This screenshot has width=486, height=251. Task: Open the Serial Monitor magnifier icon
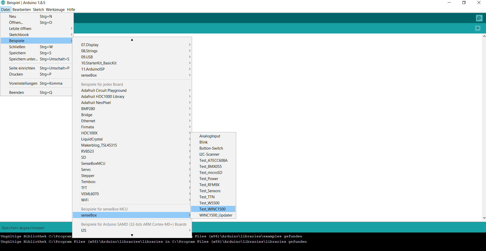[479, 18]
